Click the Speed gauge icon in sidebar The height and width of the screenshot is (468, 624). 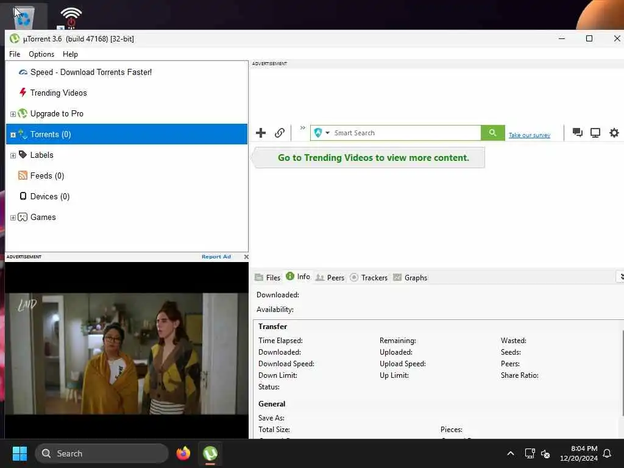click(23, 73)
